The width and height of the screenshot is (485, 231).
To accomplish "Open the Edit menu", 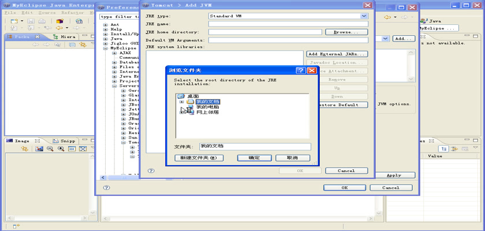I will [27, 13].
